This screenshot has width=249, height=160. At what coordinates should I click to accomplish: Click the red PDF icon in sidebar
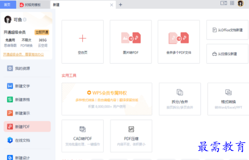tap(10, 127)
